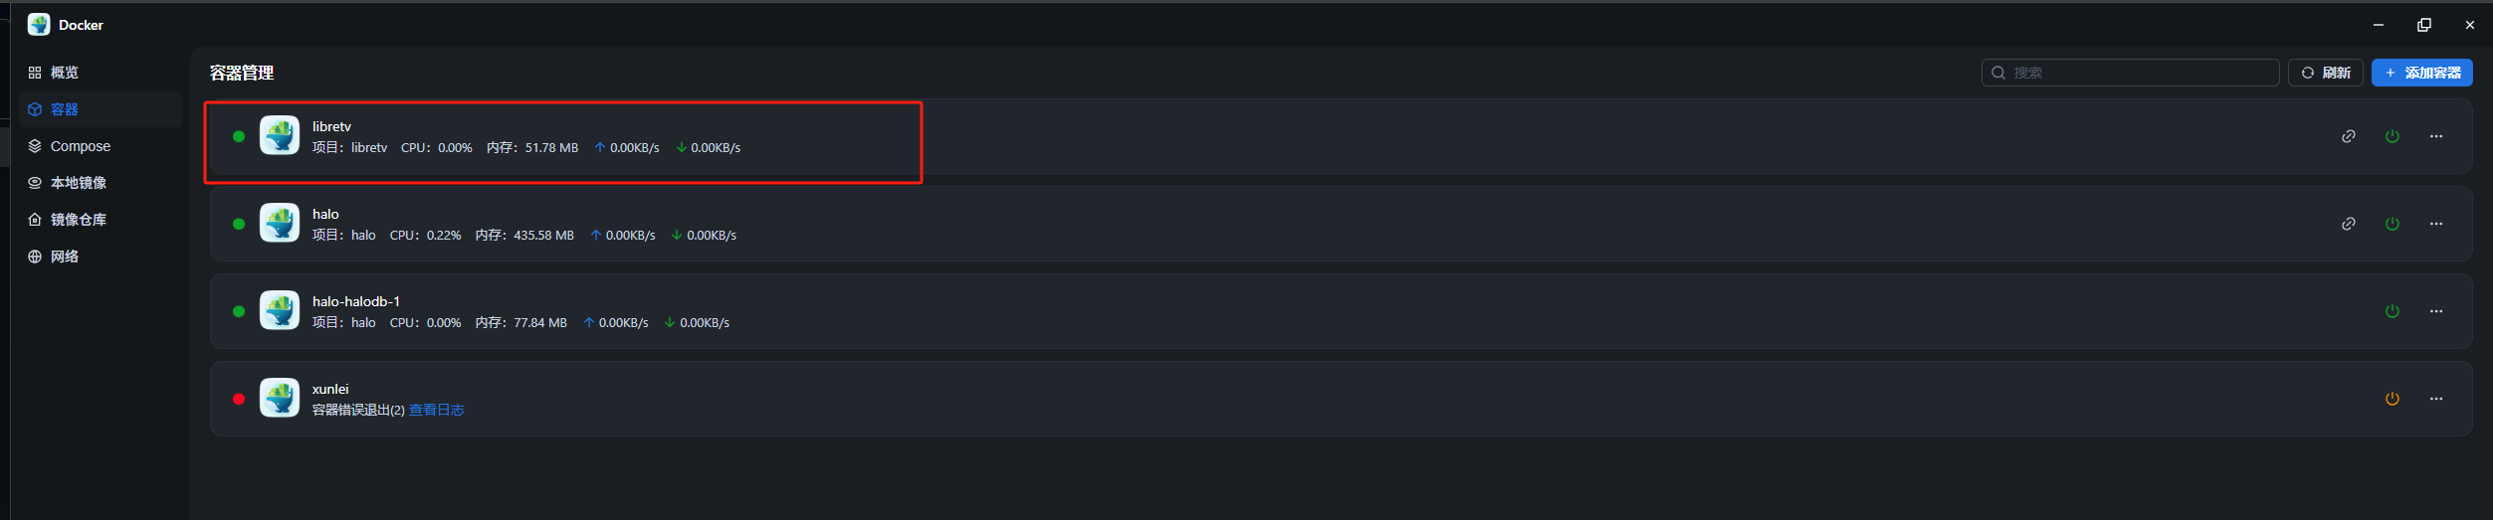Open link for libretv container

tap(2348, 136)
